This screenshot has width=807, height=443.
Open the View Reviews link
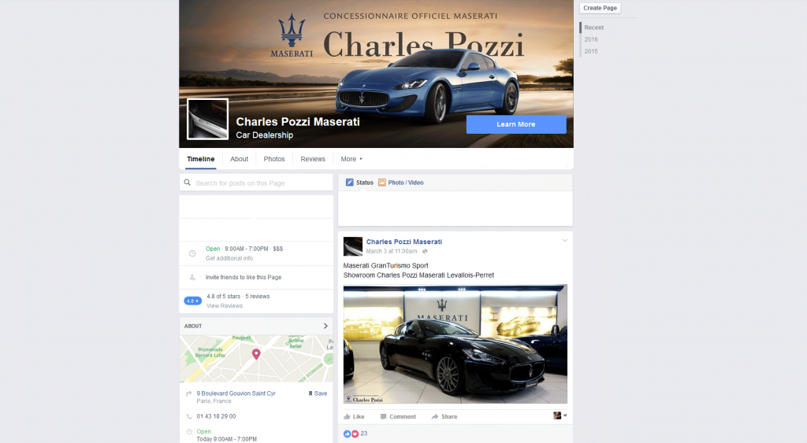tap(225, 306)
